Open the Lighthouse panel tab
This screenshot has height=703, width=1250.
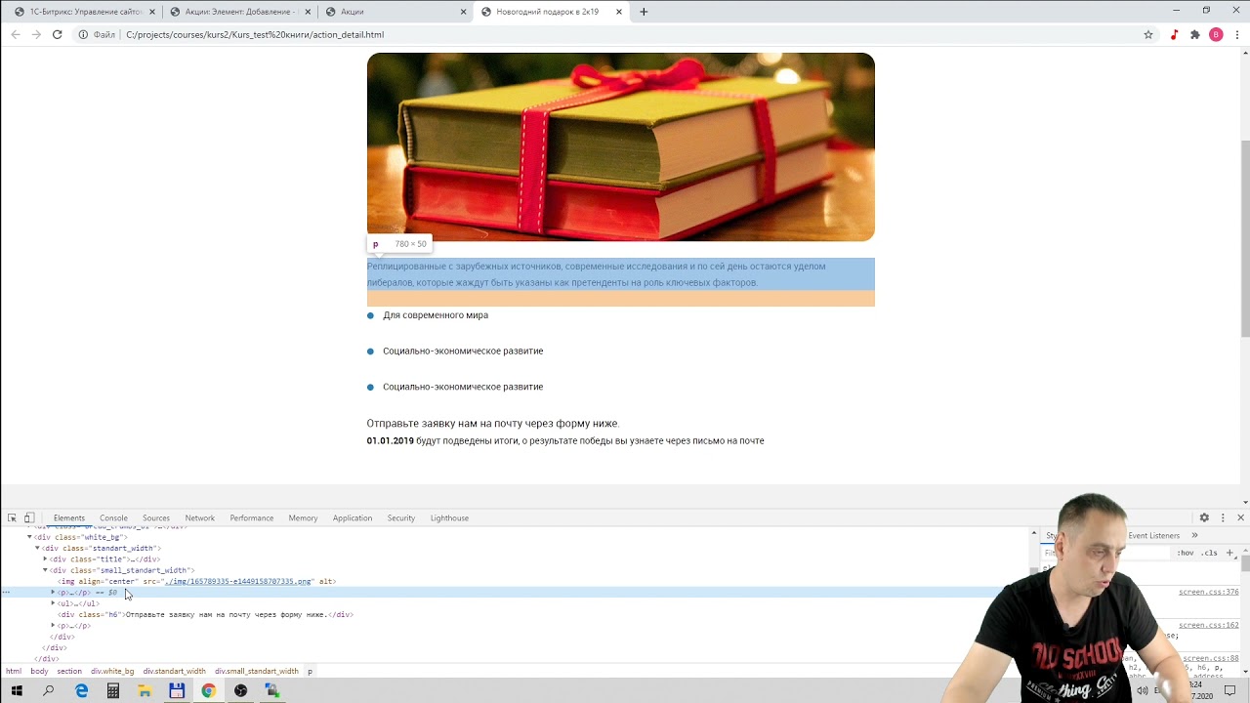coord(449,517)
